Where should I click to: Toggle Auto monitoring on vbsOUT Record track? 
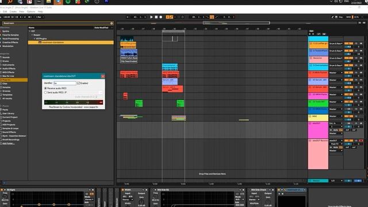pos(336,147)
